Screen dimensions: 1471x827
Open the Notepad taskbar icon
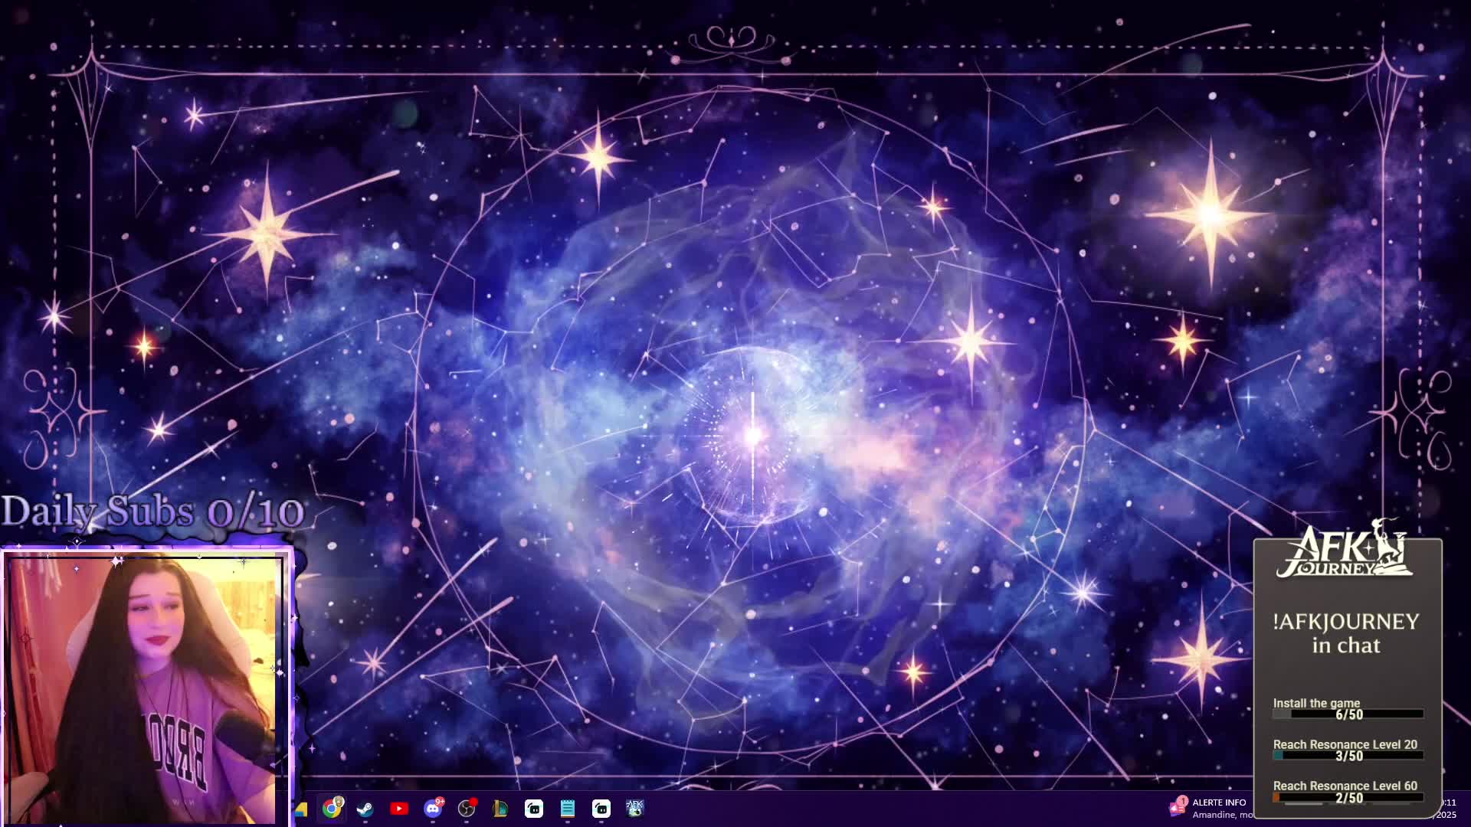pyautogui.click(x=568, y=809)
